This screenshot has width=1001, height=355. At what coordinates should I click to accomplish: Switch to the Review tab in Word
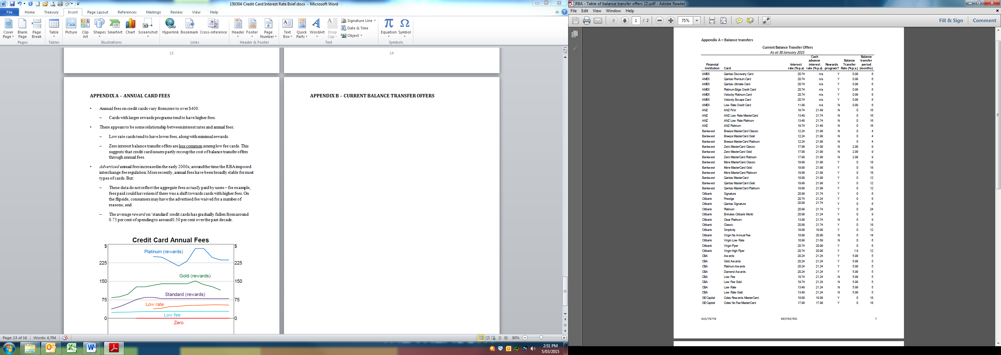tap(177, 12)
